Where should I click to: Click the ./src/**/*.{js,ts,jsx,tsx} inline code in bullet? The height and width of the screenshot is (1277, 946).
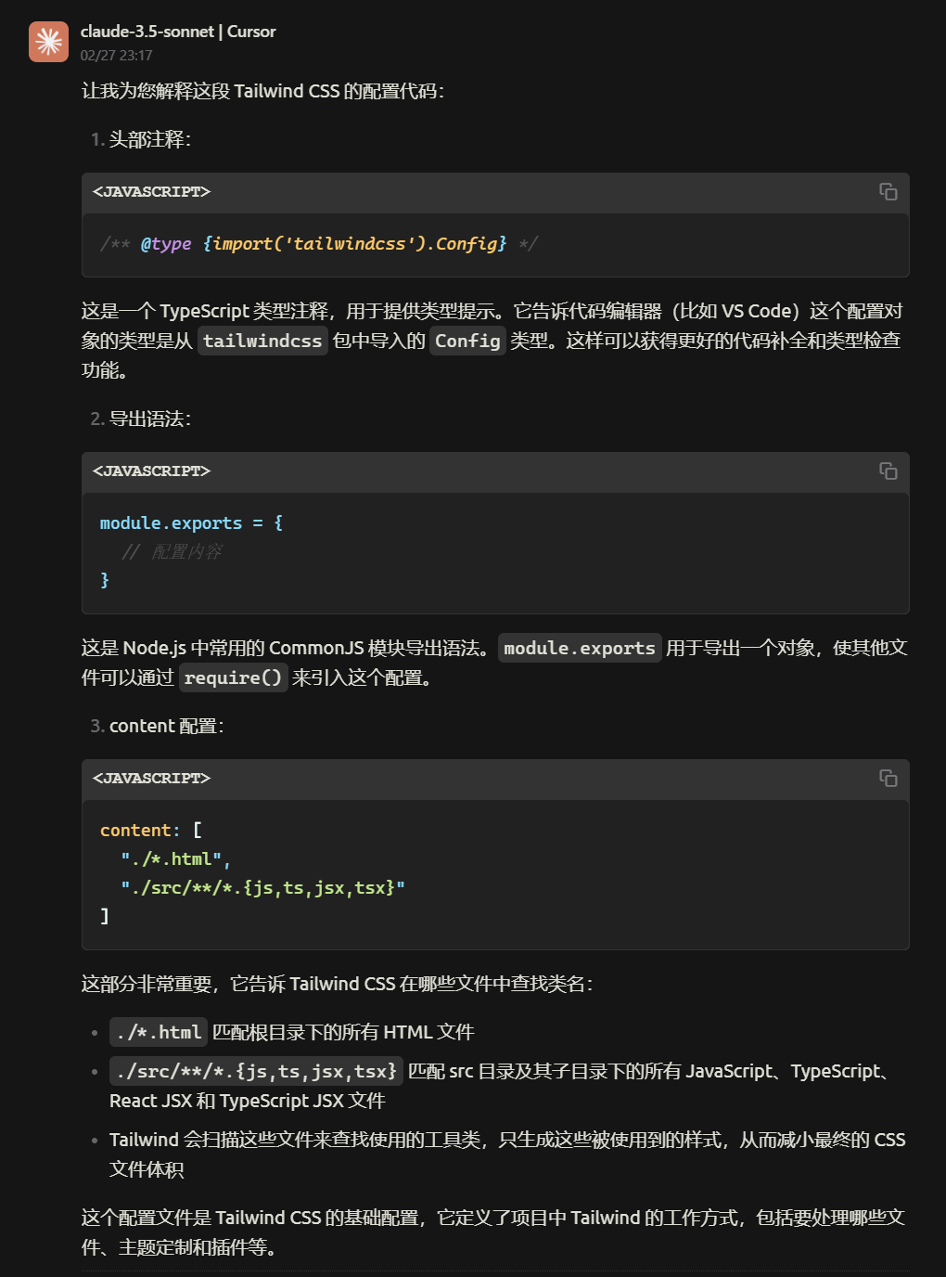pos(256,1071)
